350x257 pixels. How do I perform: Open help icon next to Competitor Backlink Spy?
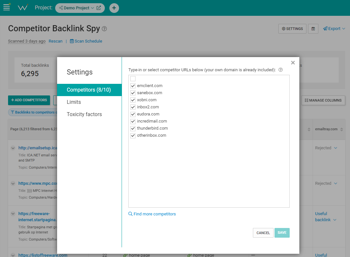tap(104, 29)
